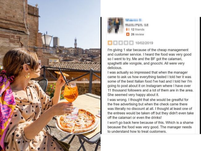Click the review date 10/02/2019
The width and height of the screenshot is (201, 151).
(144, 43)
